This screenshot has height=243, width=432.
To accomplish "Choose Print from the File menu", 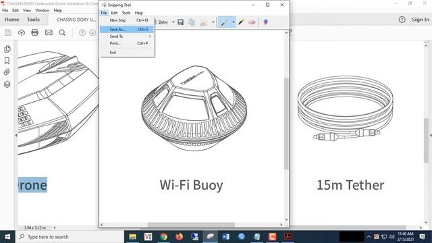I will pyautogui.click(x=127, y=43).
